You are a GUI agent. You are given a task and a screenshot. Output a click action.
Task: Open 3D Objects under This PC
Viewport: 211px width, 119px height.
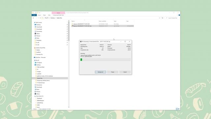(39, 62)
